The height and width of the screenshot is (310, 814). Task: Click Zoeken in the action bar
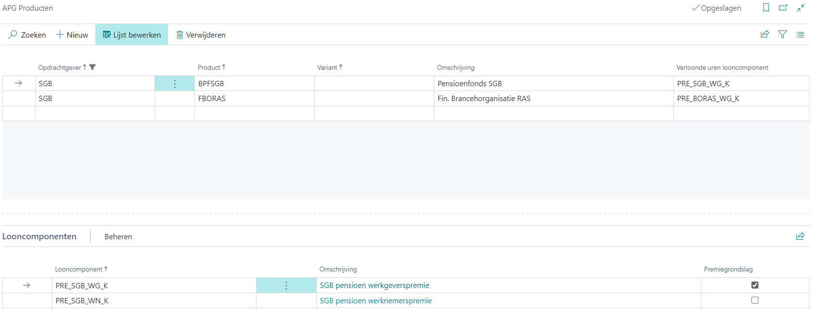click(27, 35)
